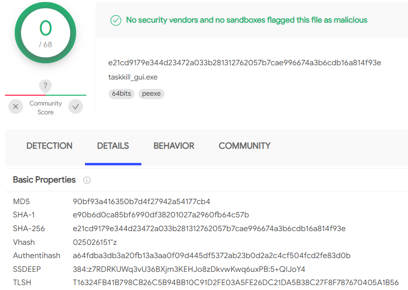The width and height of the screenshot is (408, 290).
Task: Open the COMMUNITY tab
Action: tap(245, 146)
